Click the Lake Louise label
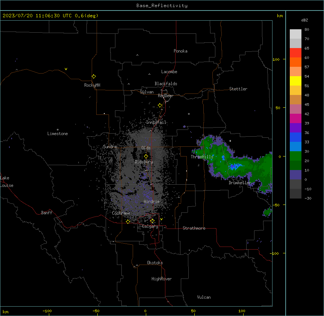 [x=7, y=182]
